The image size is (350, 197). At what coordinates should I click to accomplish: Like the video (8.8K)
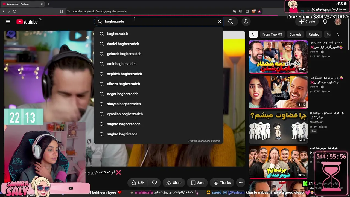(x=138, y=183)
